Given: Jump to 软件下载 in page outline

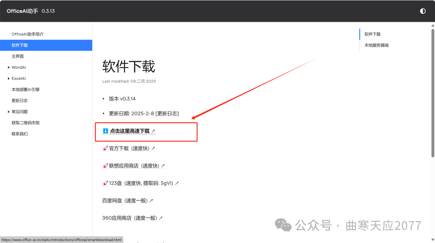Looking at the screenshot, I should pyautogui.click(x=372, y=34).
